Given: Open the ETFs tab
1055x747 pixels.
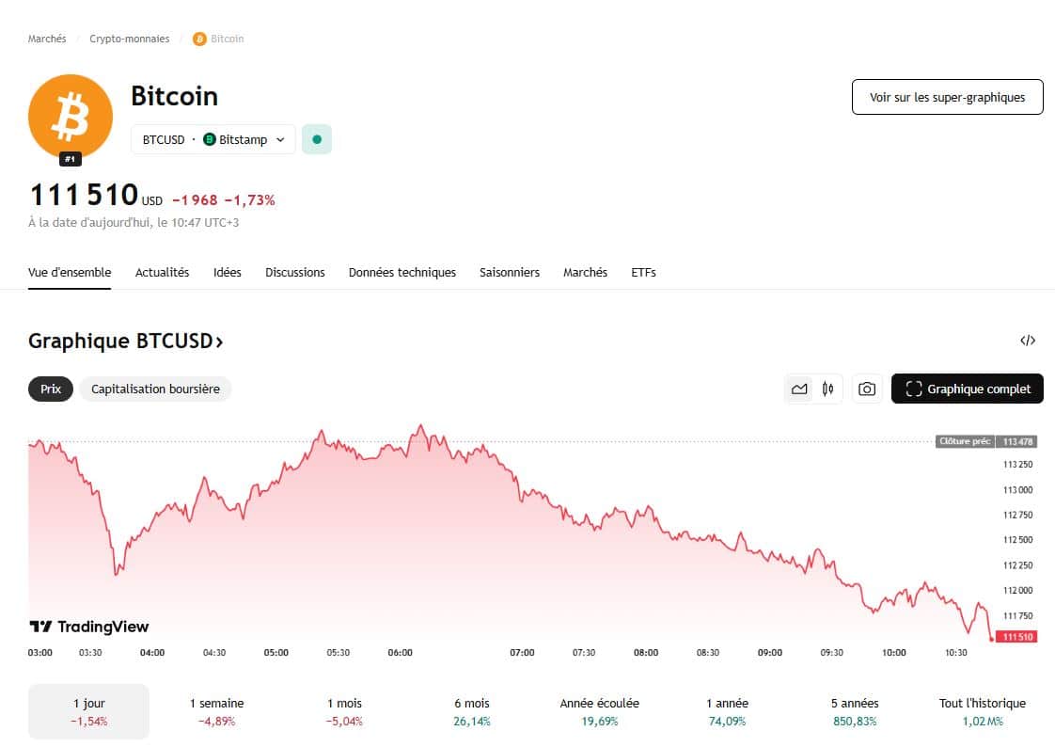Looking at the screenshot, I should coord(643,273).
